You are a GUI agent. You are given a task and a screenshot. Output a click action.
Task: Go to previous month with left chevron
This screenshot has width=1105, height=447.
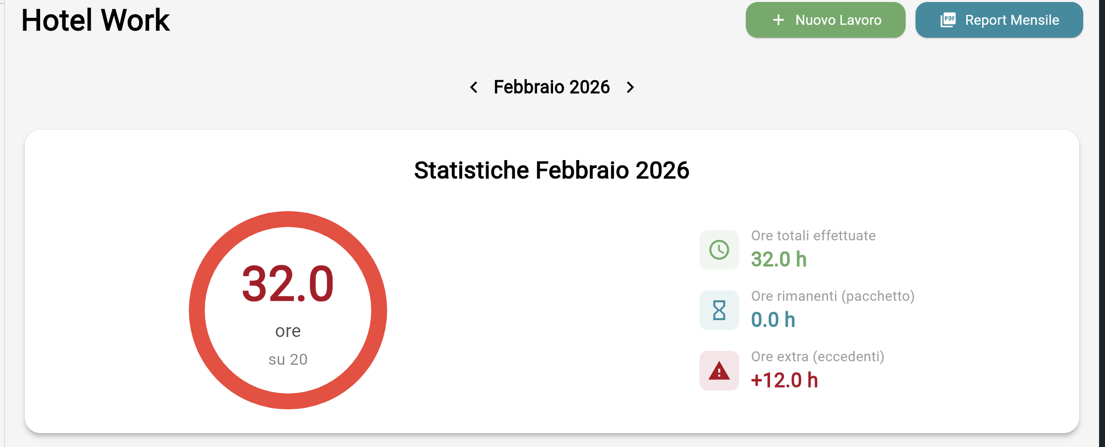pyautogui.click(x=474, y=87)
